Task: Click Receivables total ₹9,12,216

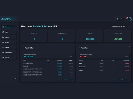Action: [28, 56]
